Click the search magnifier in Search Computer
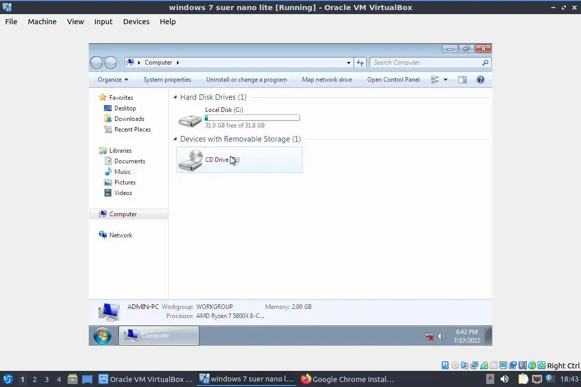Viewport: 581px width, 387px height. 485,62
